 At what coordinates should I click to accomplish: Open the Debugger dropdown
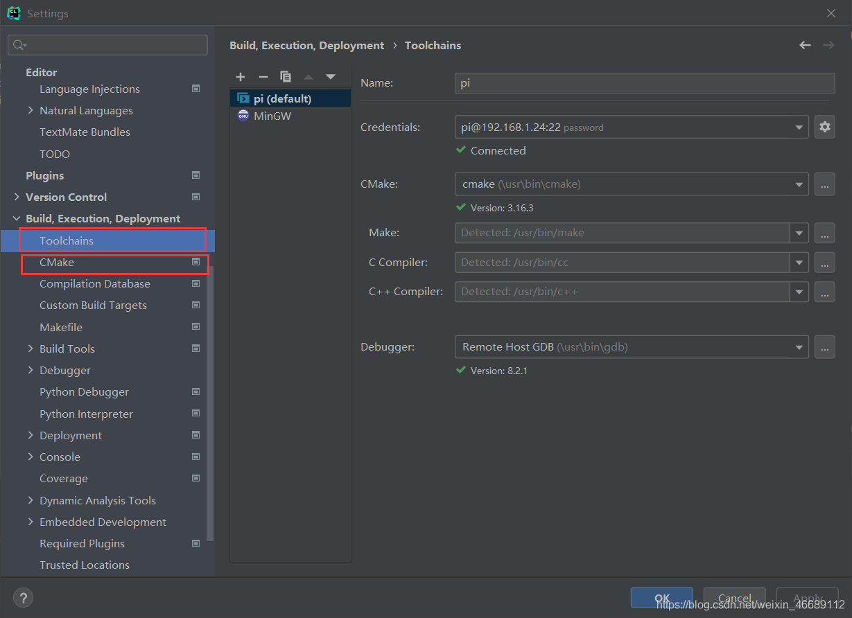[800, 346]
